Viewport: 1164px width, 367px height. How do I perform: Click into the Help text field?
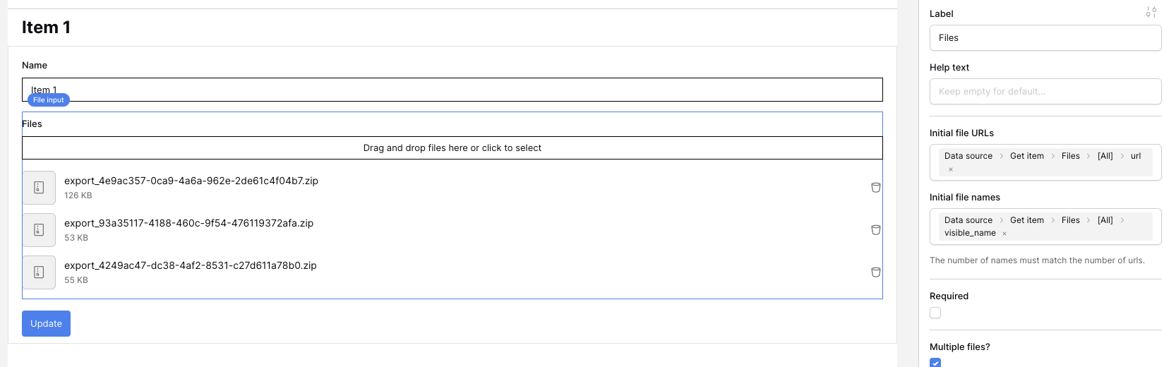coord(1045,92)
